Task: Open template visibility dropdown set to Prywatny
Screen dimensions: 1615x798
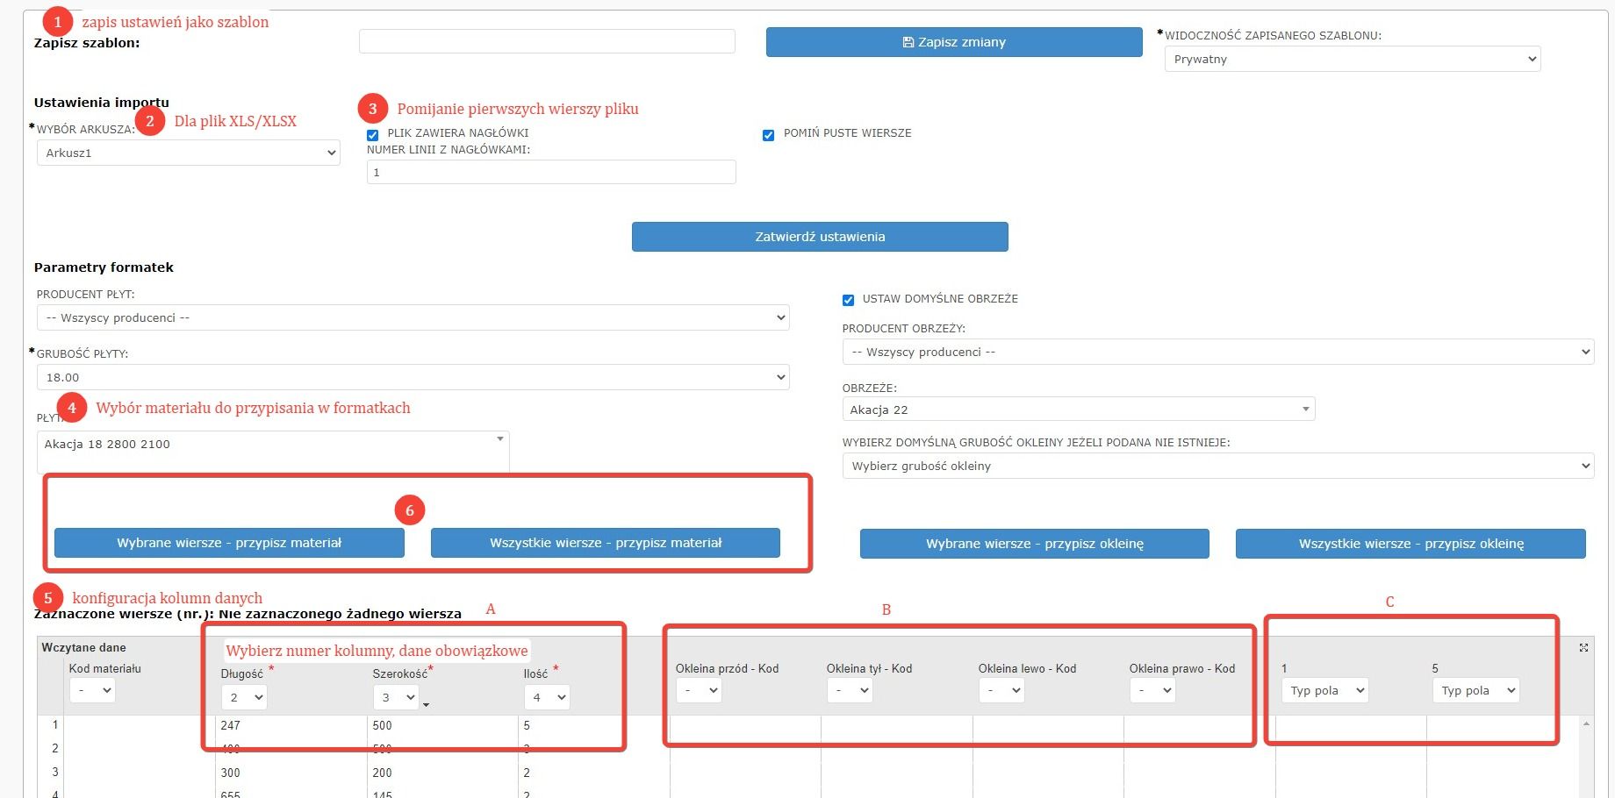Action: tap(1352, 60)
